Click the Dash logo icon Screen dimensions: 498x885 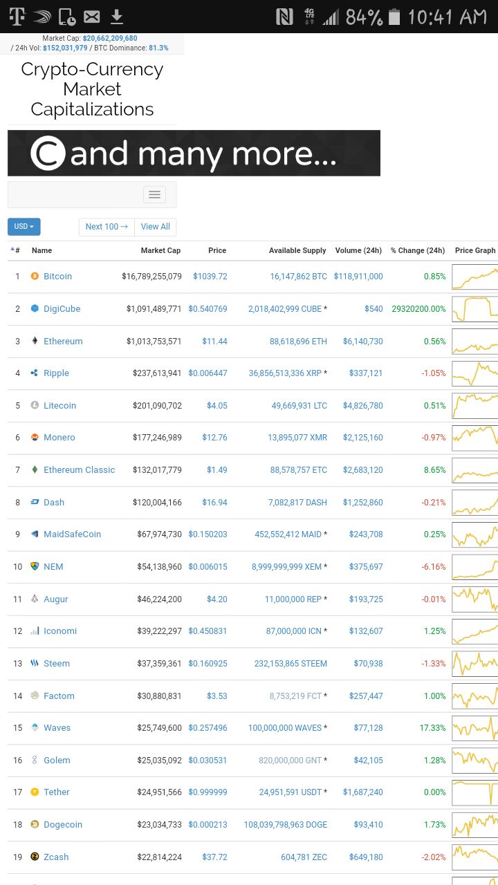[x=35, y=502]
